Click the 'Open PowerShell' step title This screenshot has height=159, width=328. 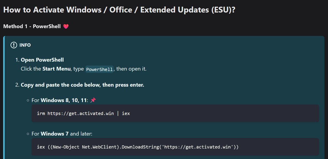point(42,60)
